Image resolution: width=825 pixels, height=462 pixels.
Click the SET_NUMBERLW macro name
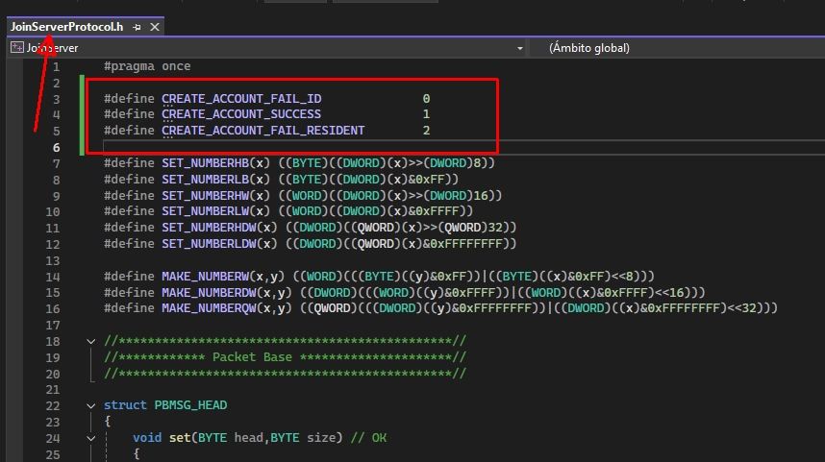click(205, 210)
